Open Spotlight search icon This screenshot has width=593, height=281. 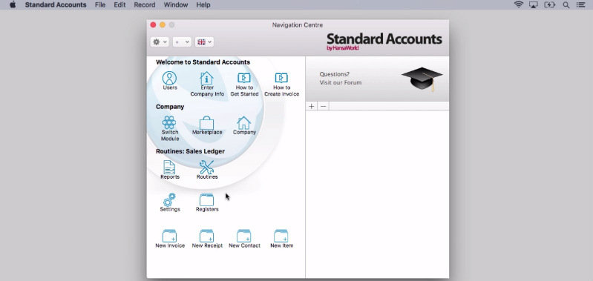(566, 5)
